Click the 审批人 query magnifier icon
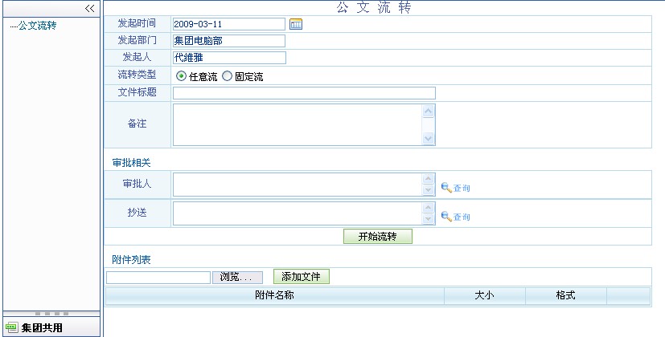Screen dimensions: 665x337 tap(446, 188)
